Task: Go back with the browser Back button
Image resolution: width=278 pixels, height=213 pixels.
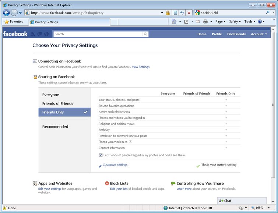Action: 6,13
